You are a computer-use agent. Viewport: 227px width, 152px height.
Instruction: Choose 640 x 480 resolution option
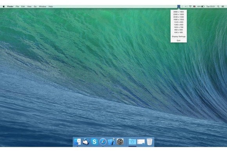click(x=178, y=32)
